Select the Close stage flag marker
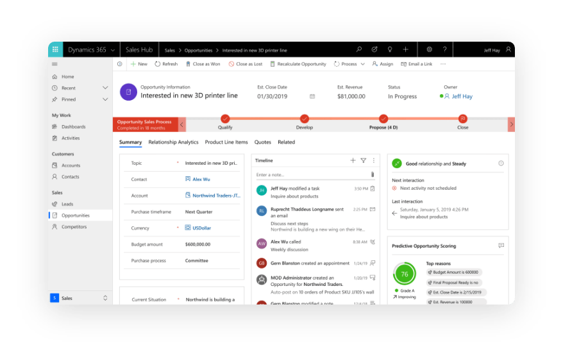The height and width of the screenshot is (359, 563). tap(463, 119)
